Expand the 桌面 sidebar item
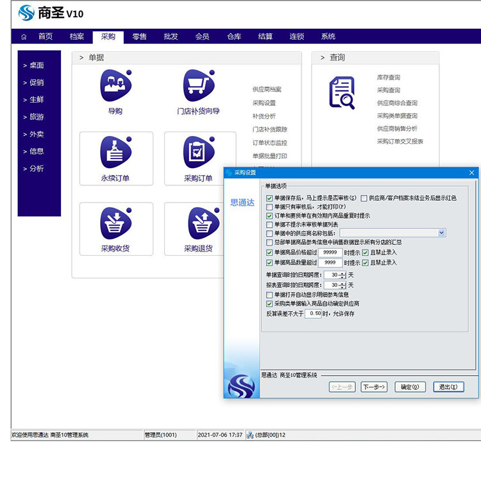Viewport: 481px width, 481px height. coord(33,65)
